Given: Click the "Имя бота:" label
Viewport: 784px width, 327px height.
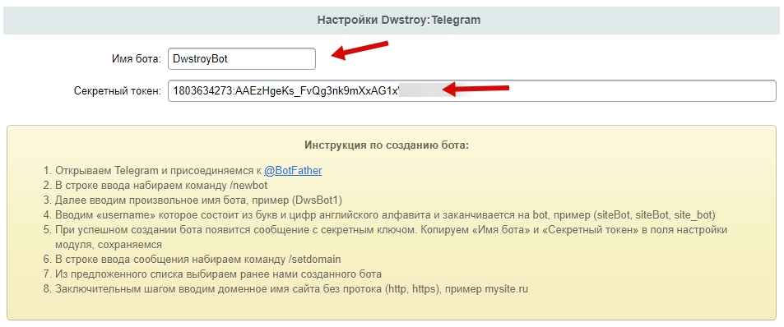Looking at the screenshot, I should (137, 59).
